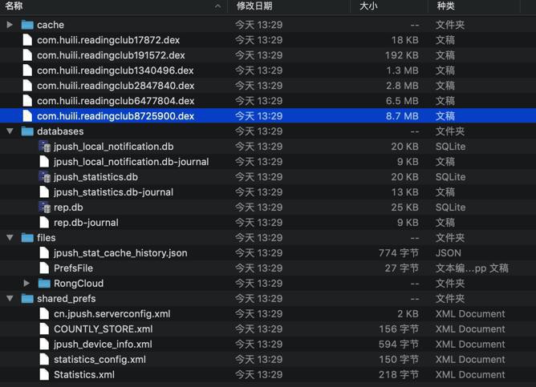Click the statistics_config.xml file icon

pyautogui.click(x=44, y=359)
